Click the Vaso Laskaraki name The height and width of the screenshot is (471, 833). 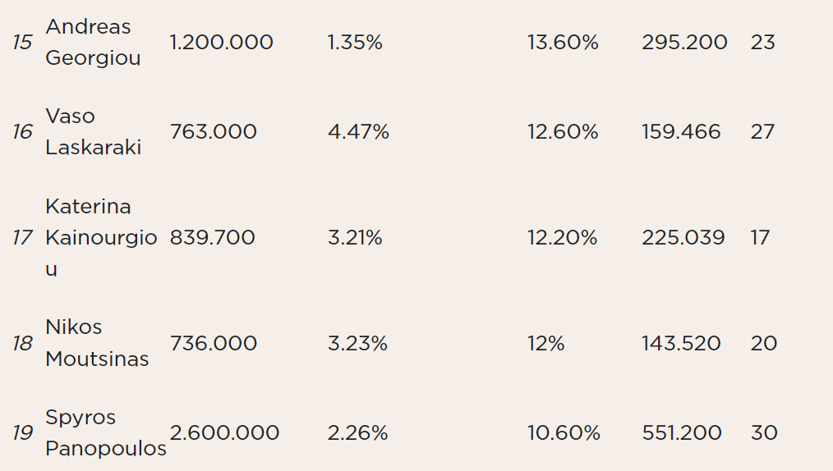pos(93,131)
